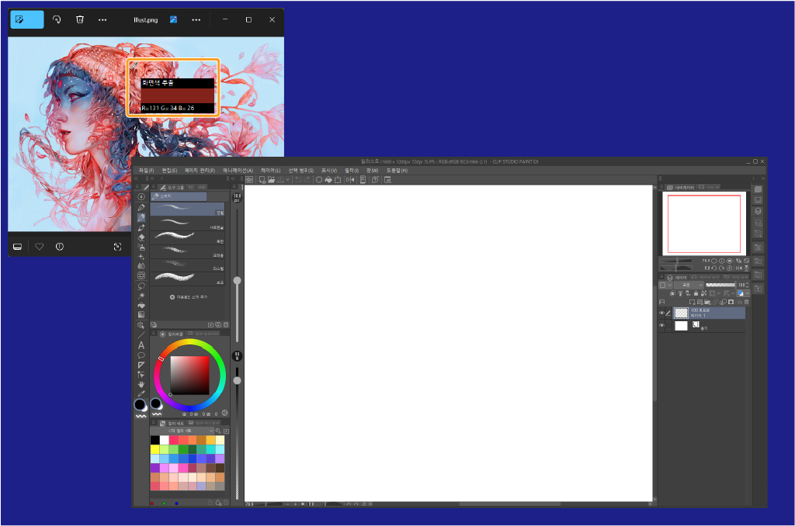Select the Fill bucket tool
The width and height of the screenshot is (795, 526).
click(x=141, y=305)
